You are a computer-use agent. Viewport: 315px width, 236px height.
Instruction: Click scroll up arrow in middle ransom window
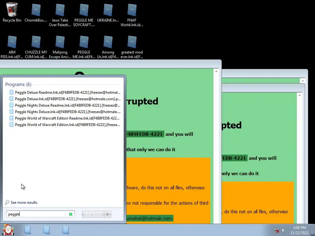pyautogui.click(x=300, y=95)
